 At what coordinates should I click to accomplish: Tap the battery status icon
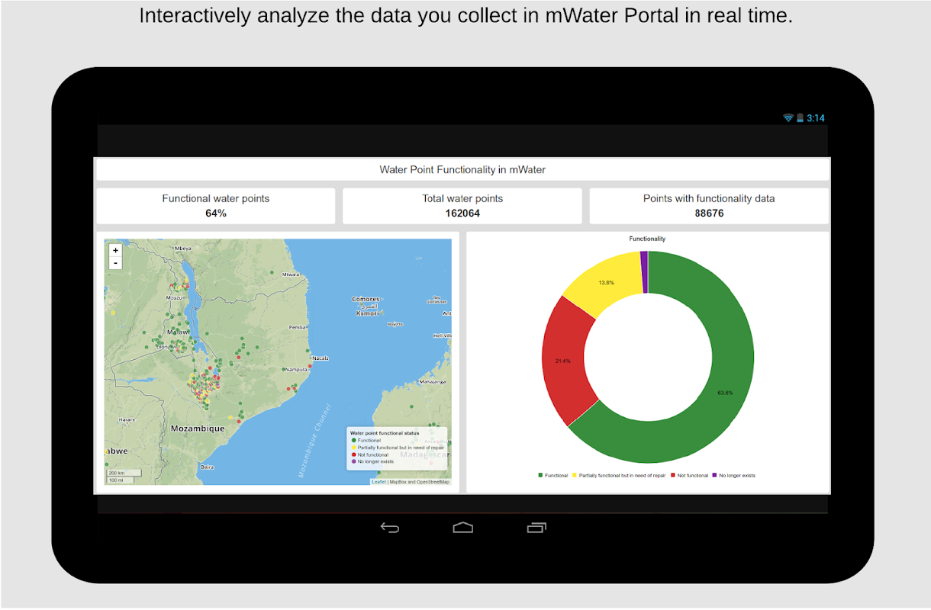coord(800,118)
